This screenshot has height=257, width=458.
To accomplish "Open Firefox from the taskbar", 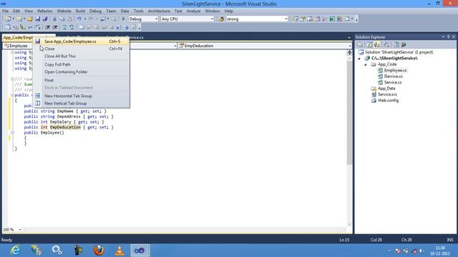I will point(99,251).
